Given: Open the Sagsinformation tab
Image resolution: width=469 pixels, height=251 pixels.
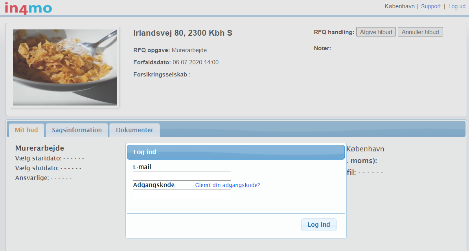Looking at the screenshot, I should pyautogui.click(x=77, y=130).
